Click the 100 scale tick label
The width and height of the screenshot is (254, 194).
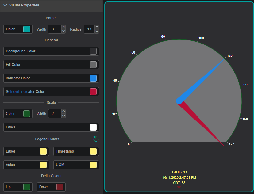201,38
